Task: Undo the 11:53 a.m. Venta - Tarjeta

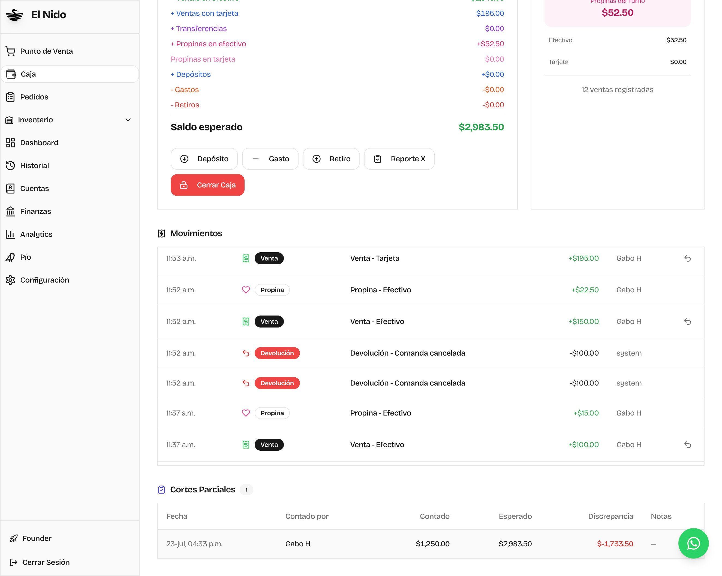Action: tap(687, 258)
